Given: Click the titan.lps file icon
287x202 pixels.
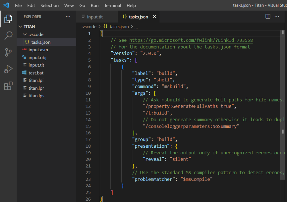Looking at the screenshot, I should coord(25,96).
